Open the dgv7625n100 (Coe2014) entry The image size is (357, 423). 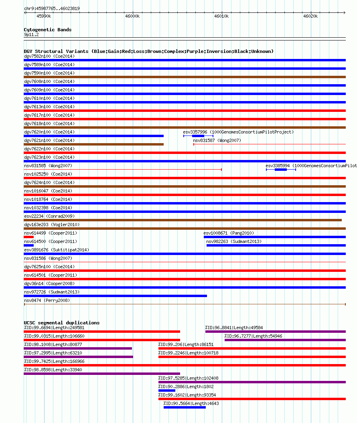[x=49, y=267]
